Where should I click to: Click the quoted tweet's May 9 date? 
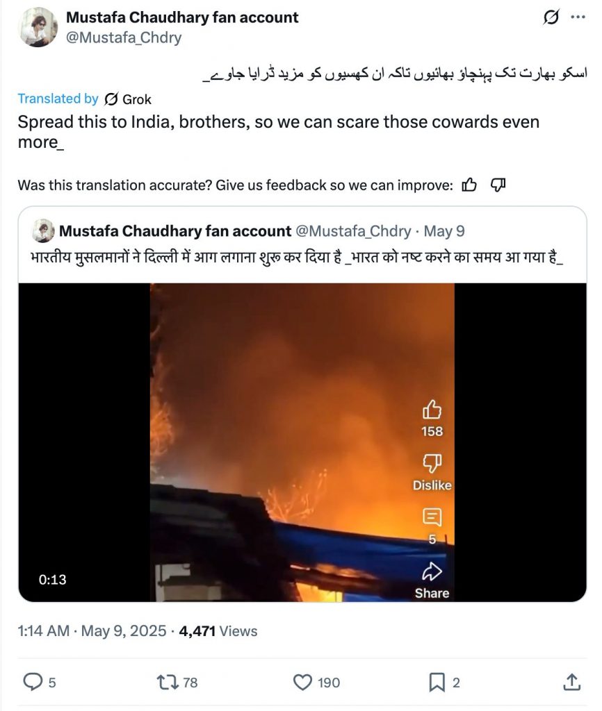(x=444, y=231)
